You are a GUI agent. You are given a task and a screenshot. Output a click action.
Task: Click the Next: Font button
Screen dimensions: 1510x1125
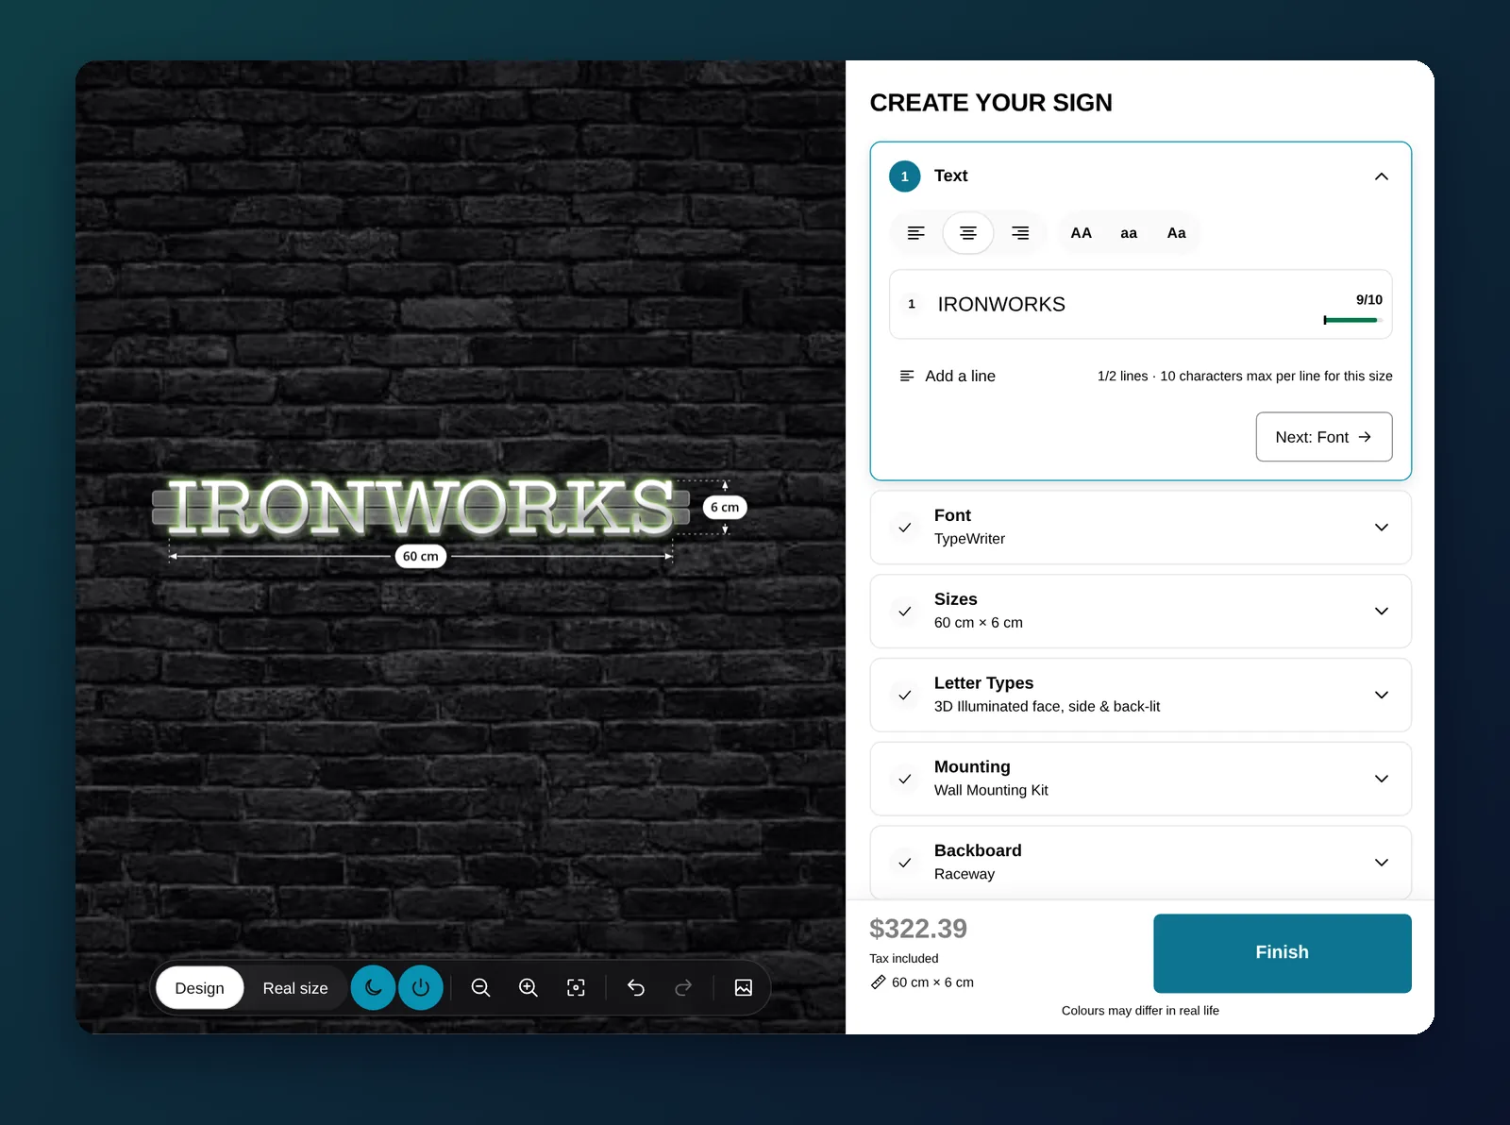(1324, 437)
